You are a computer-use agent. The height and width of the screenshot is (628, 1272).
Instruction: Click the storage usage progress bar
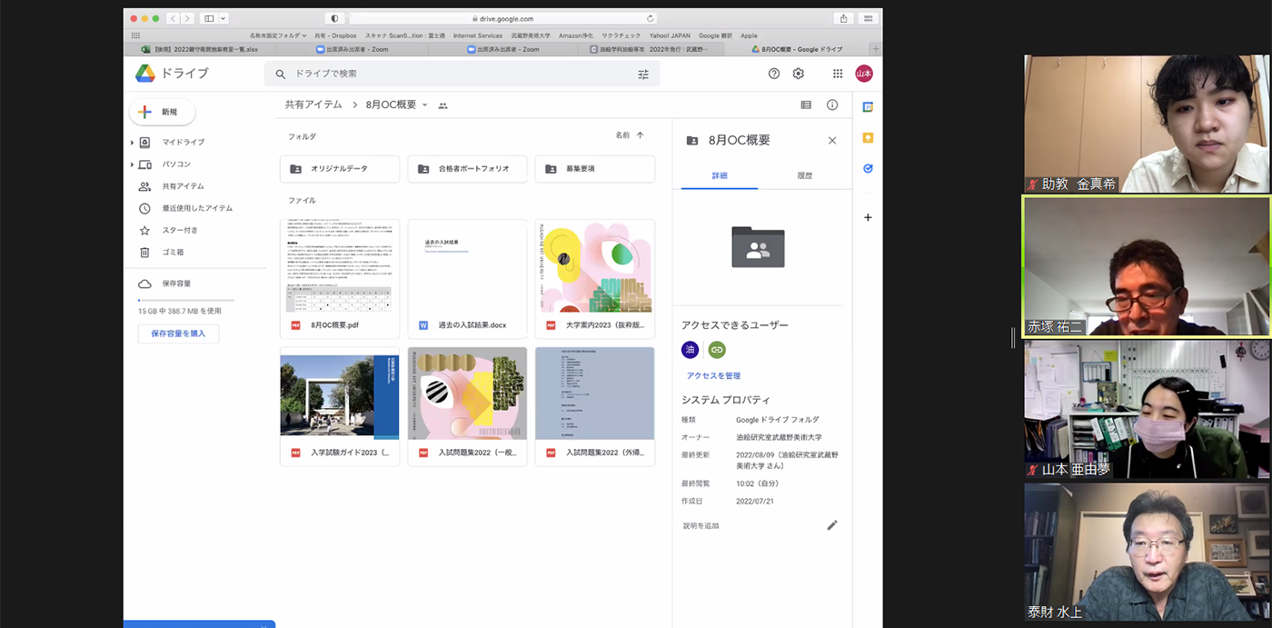tap(185, 299)
